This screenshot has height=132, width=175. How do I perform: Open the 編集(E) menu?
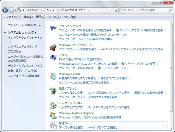tap(28, 17)
